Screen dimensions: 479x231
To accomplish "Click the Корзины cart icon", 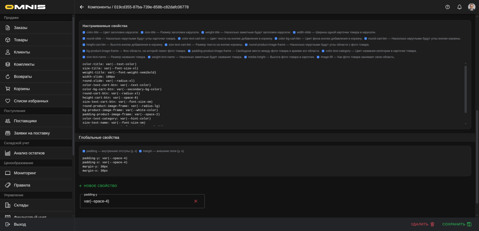I will point(8,89).
